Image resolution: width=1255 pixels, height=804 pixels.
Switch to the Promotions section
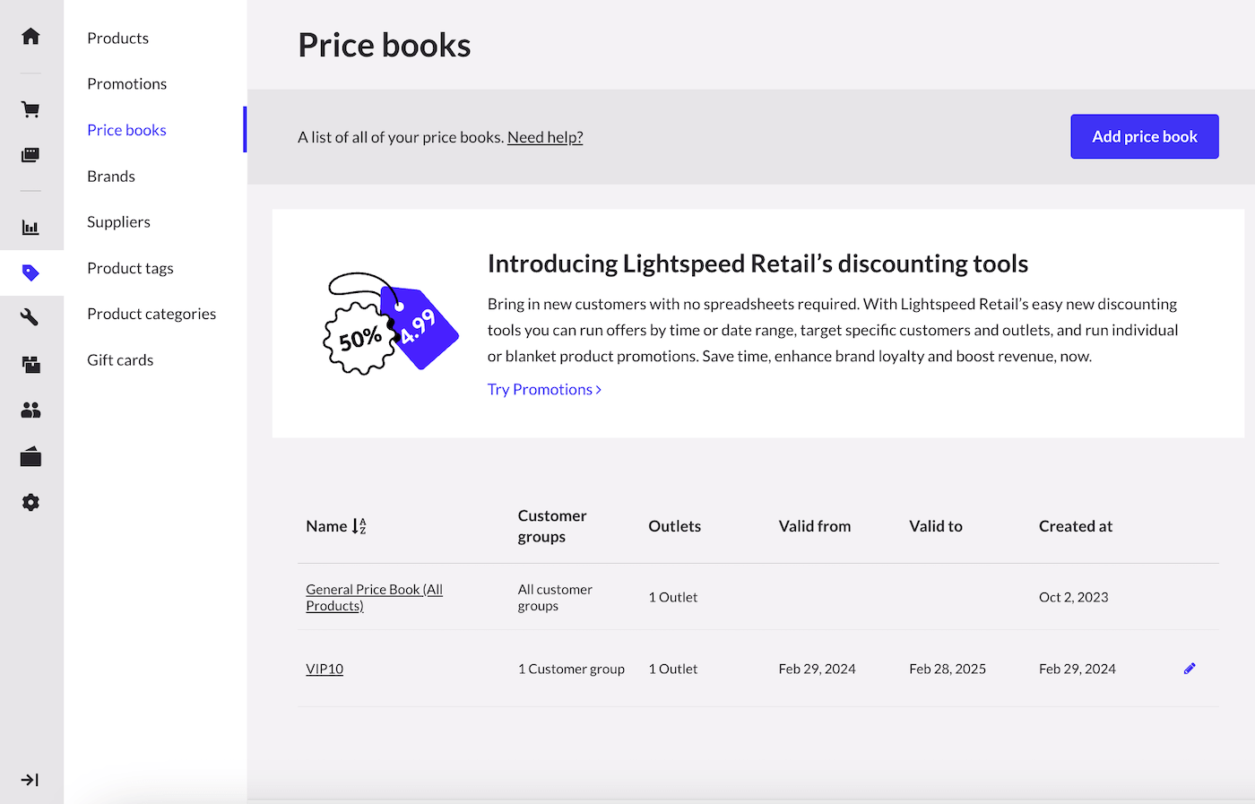(126, 83)
